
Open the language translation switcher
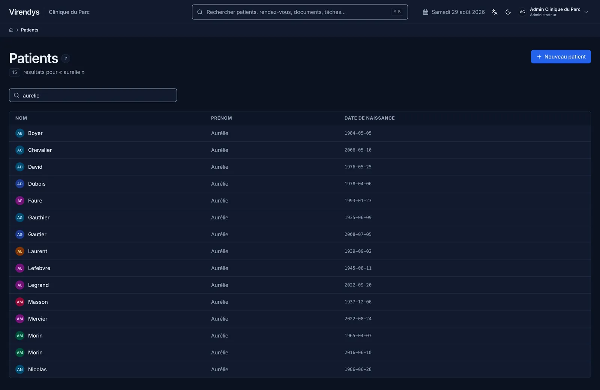coord(495,12)
